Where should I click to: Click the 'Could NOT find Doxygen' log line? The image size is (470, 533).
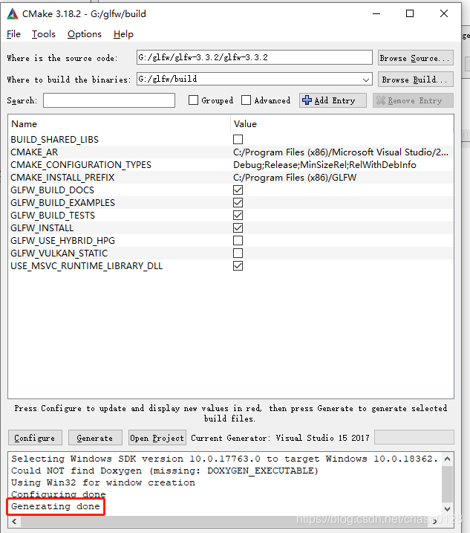pos(165,471)
